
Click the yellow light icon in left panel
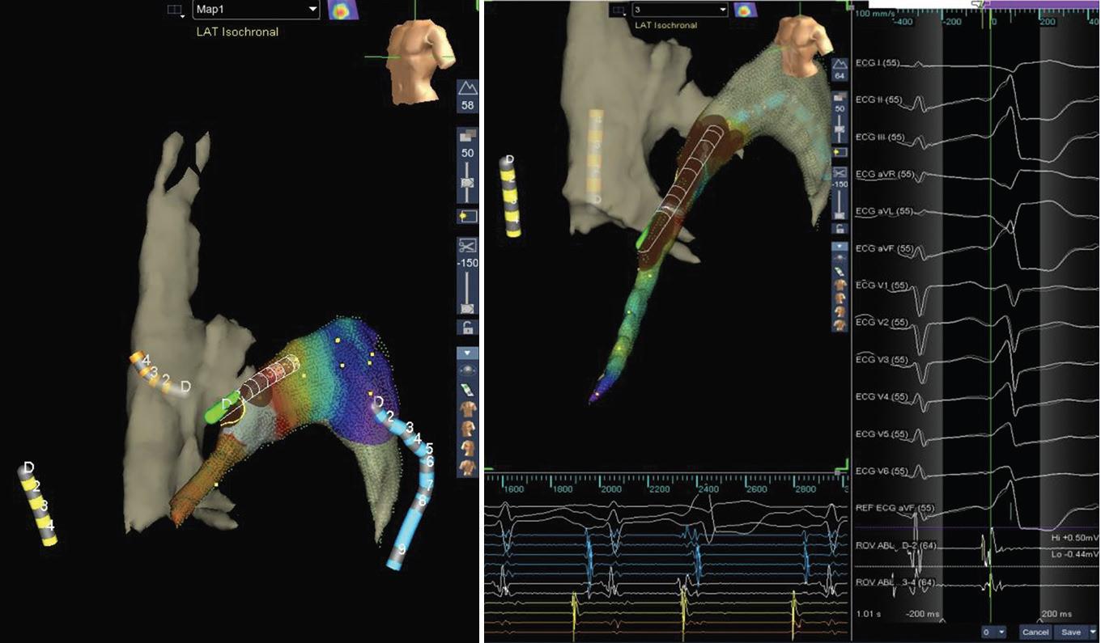pyautogui.click(x=467, y=216)
